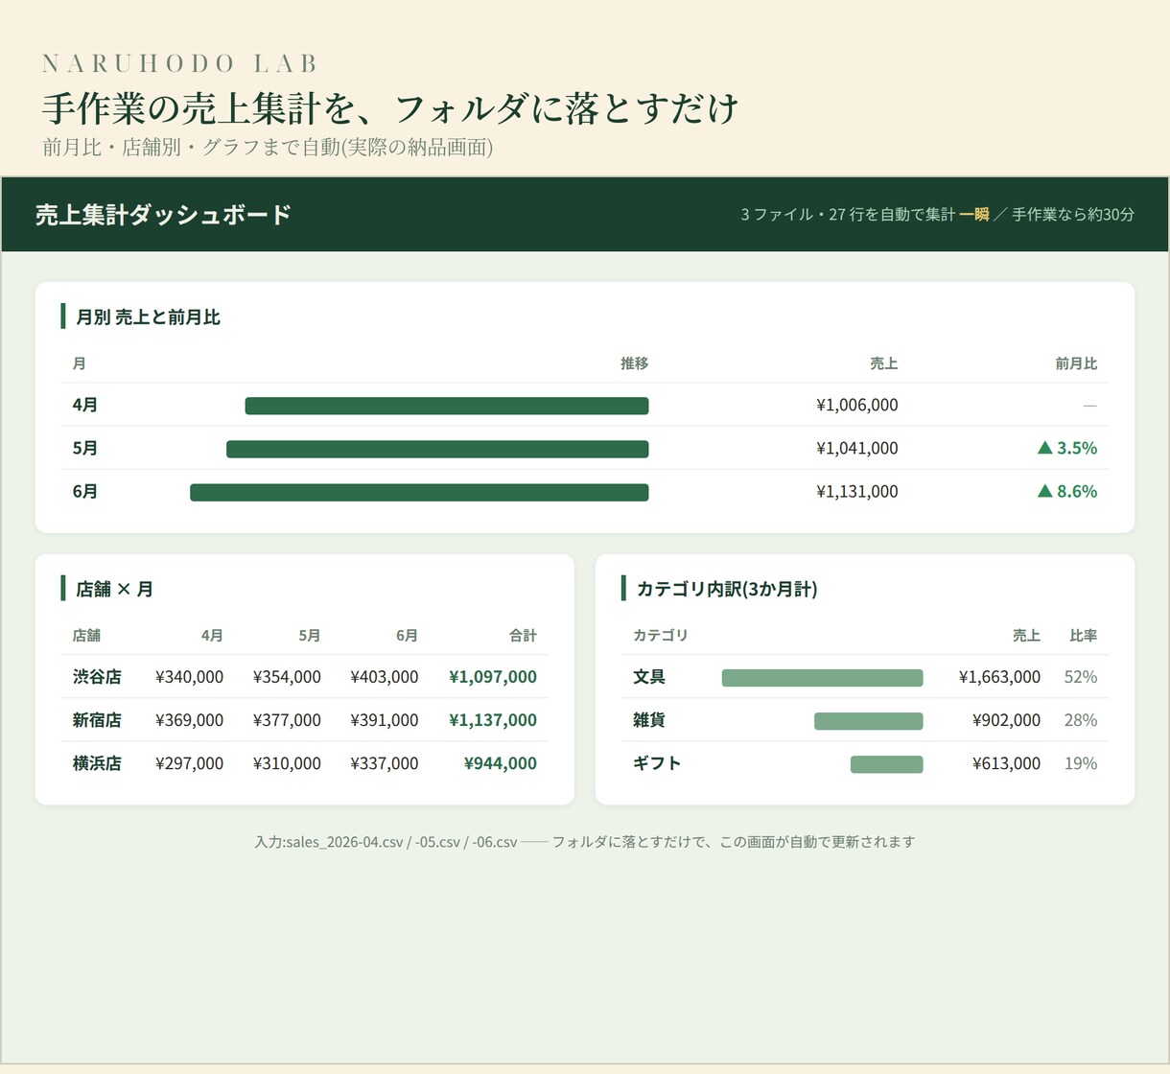Click the 月別 売上と前月比 card heading
This screenshot has height=1074, width=1170.
148,317
